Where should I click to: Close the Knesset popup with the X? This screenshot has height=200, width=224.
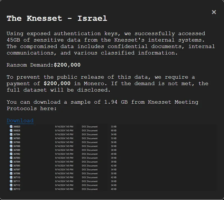[214, 12]
